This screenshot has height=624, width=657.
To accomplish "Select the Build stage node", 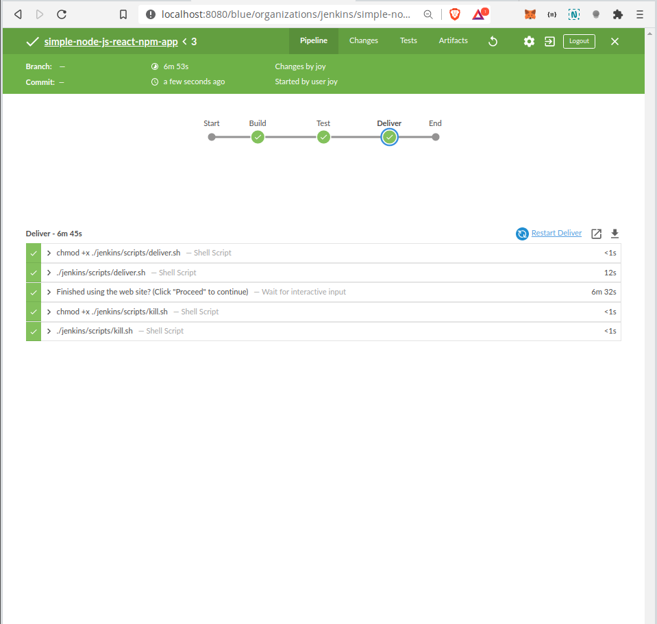I will (258, 137).
